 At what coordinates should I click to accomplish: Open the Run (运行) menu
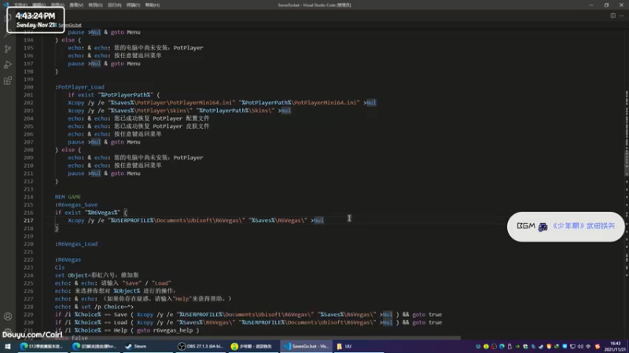114,5
